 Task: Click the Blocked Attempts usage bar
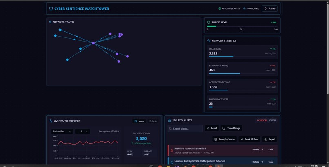(242, 107)
